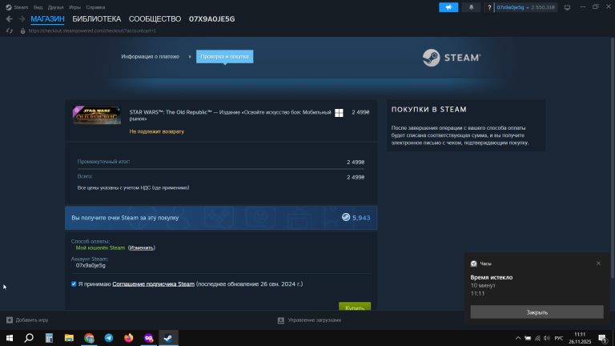Open the announcements megaphone button

448,7
